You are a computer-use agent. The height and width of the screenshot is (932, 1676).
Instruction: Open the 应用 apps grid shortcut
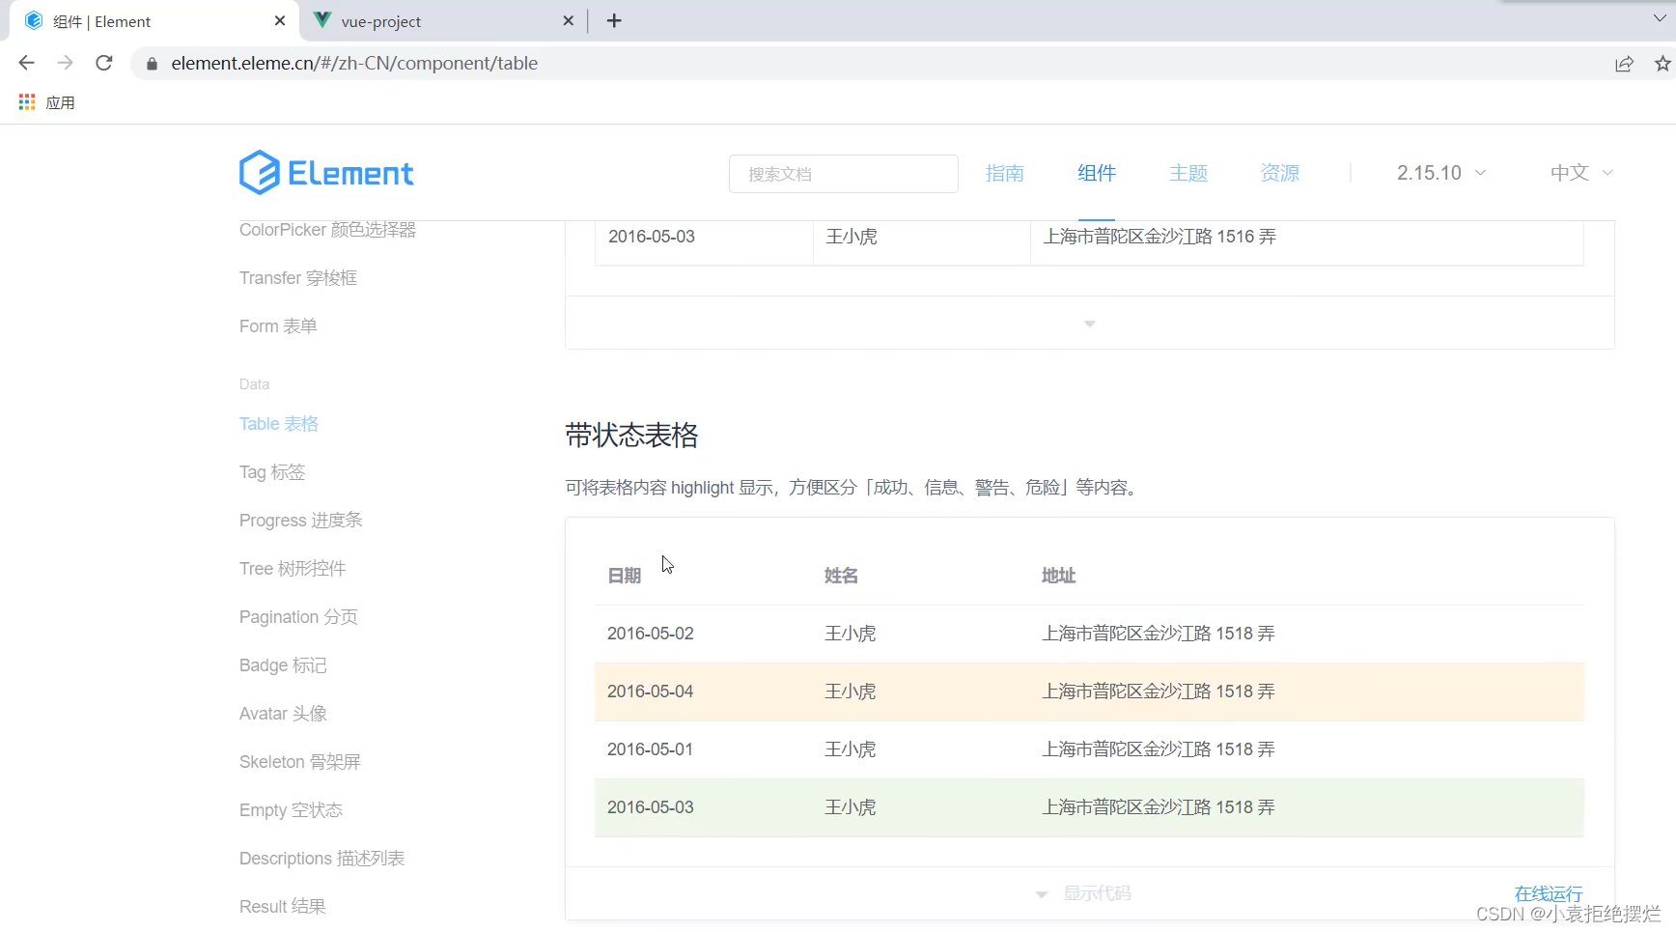pos(47,102)
